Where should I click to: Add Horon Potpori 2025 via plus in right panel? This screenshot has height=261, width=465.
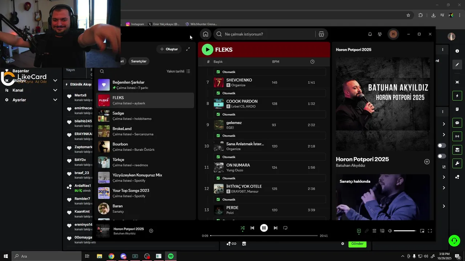point(427,162)
